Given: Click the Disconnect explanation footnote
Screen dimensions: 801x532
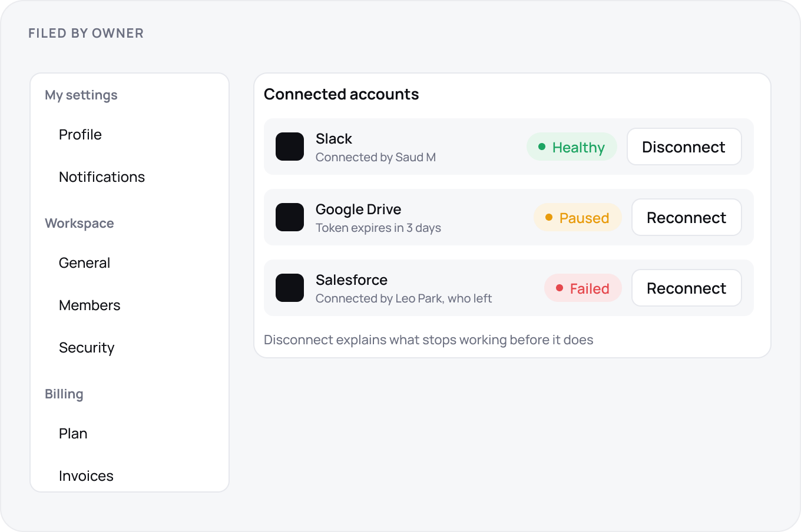Looking at the screenshot, I should click(x=429, y=340).
